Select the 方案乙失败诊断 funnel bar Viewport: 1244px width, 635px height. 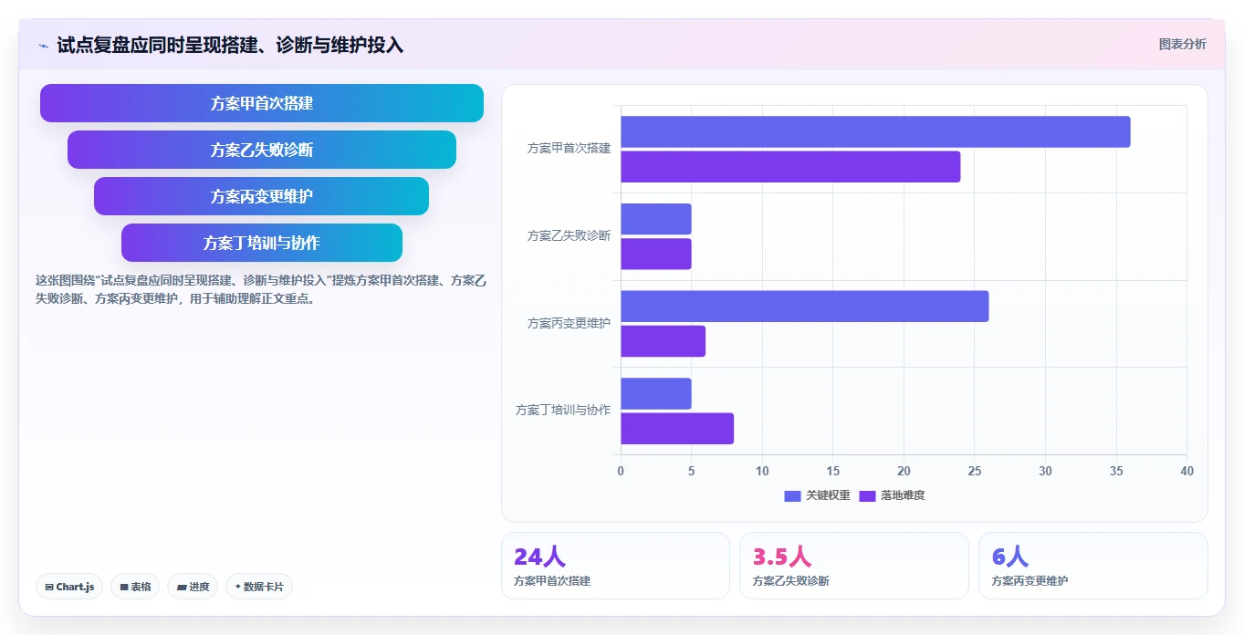pos(262,150)
